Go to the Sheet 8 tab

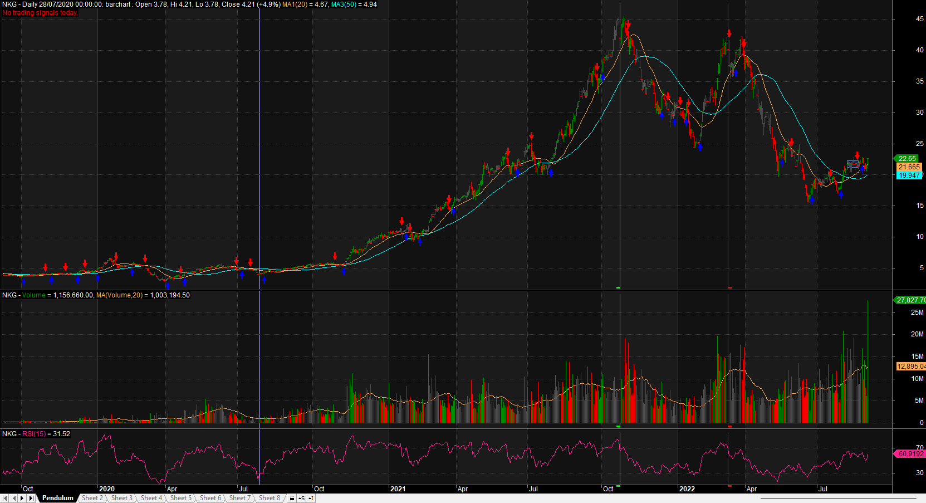tap(269, 498)
